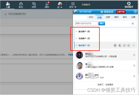The image size is (139, 95).
Task: Check the box for the 工程有限公司 contact
Action: click(134, 65)
